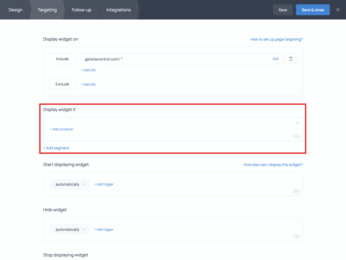The width and height of the screenshot is (346, 260).
Task: Open the Exclude rule selector
Action: pos(62,84)
